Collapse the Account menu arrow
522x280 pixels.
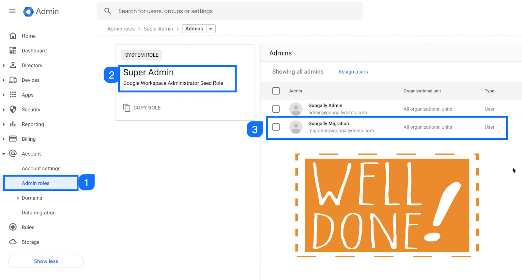[x=4, y=154]
